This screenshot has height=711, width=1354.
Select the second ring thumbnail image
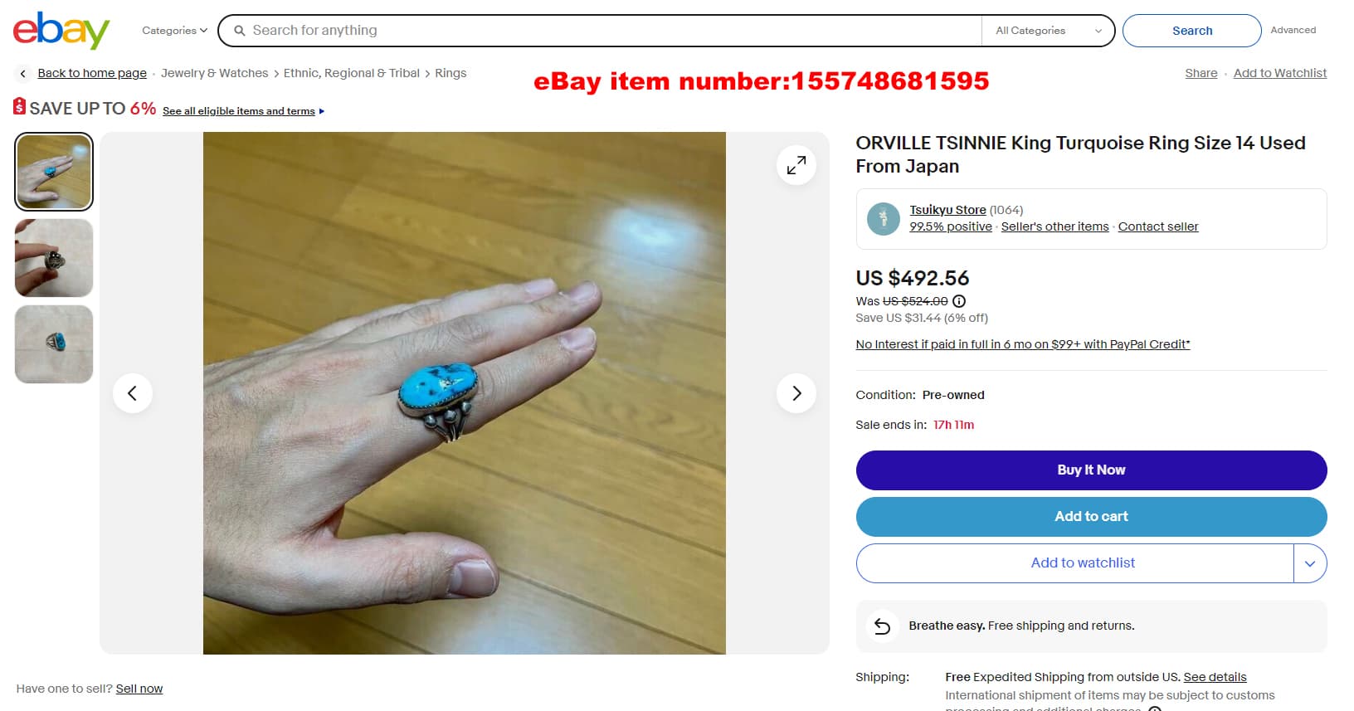coord(54,258)
